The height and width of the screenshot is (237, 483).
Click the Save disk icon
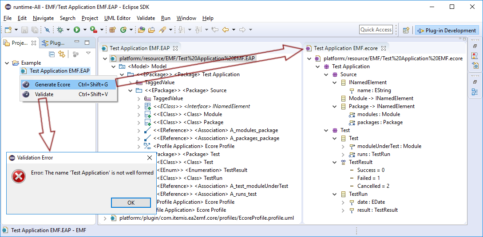pyautogui.click(x=25, y=30)
